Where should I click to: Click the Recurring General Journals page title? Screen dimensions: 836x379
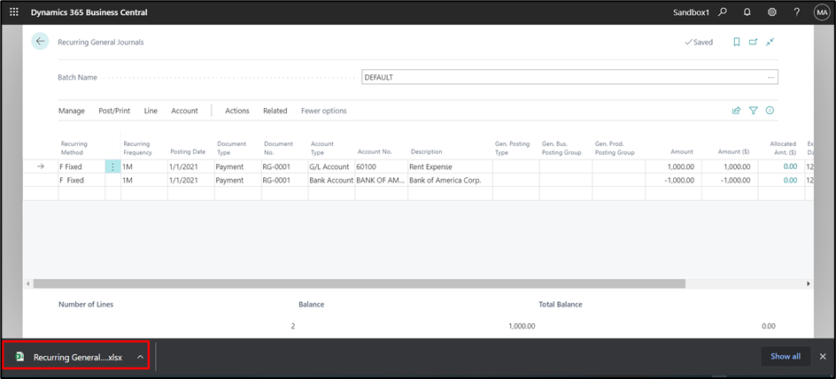101,43
